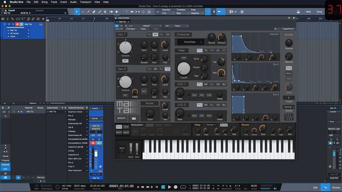Select the Arrow tool in toolbar
The height and width of the screenshot is (192, 342).
coord(77,12)
